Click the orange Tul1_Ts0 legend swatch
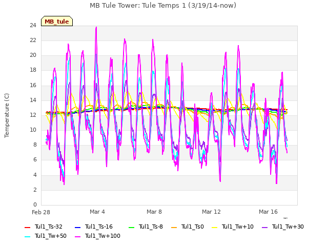 (174, 228)
